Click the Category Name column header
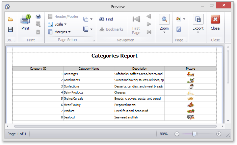 coord(89,69)
